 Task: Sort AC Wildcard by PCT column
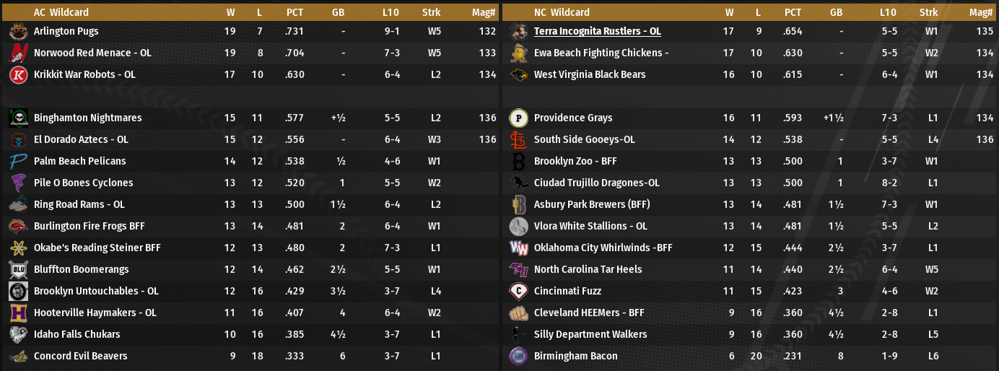(x=295, y=12)
